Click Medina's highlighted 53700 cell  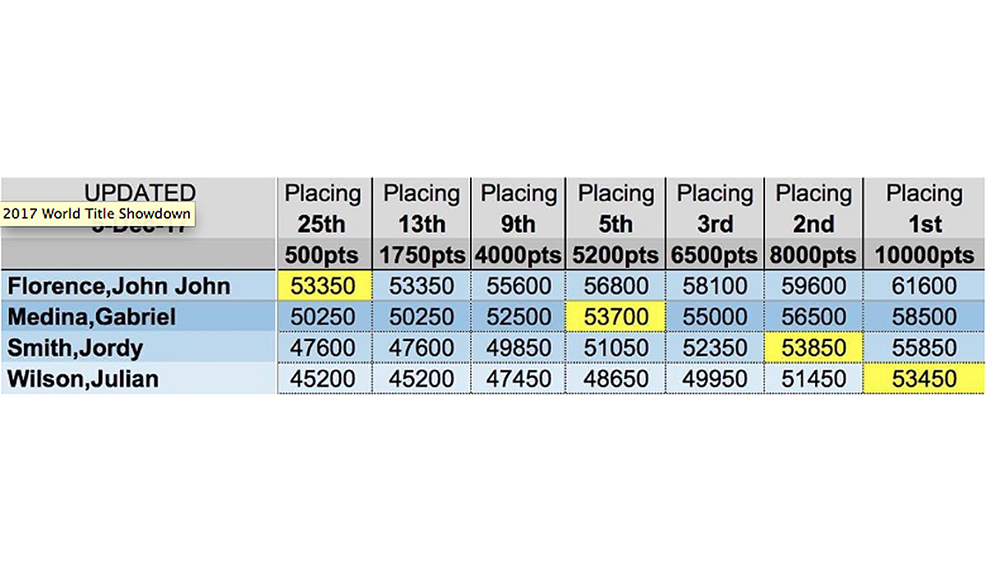615,317
